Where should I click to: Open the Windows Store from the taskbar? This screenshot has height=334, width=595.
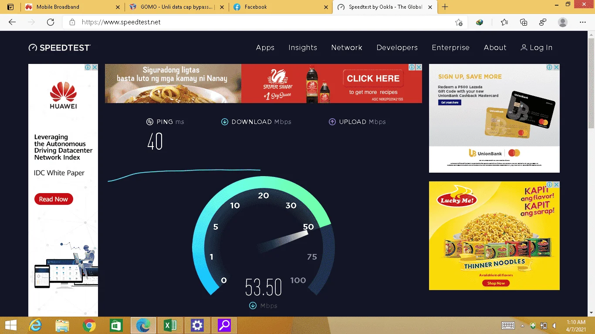[x=116, y=325]
